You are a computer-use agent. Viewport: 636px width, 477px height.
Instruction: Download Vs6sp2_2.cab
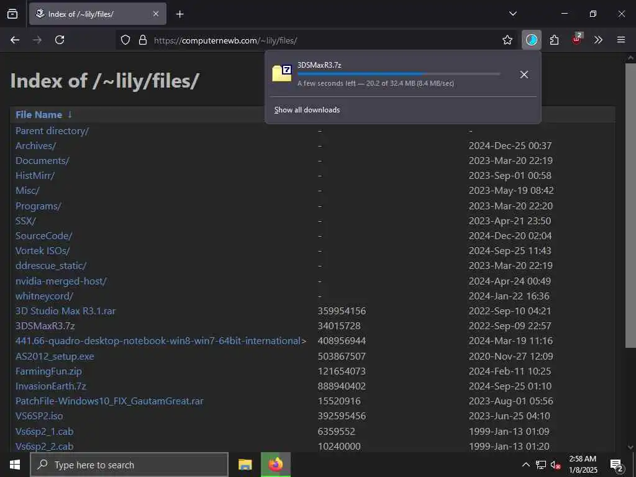tap(44, 446)
